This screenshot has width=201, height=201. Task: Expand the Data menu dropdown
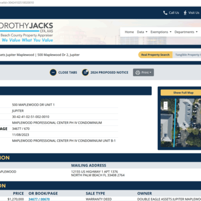coord(142,32)
